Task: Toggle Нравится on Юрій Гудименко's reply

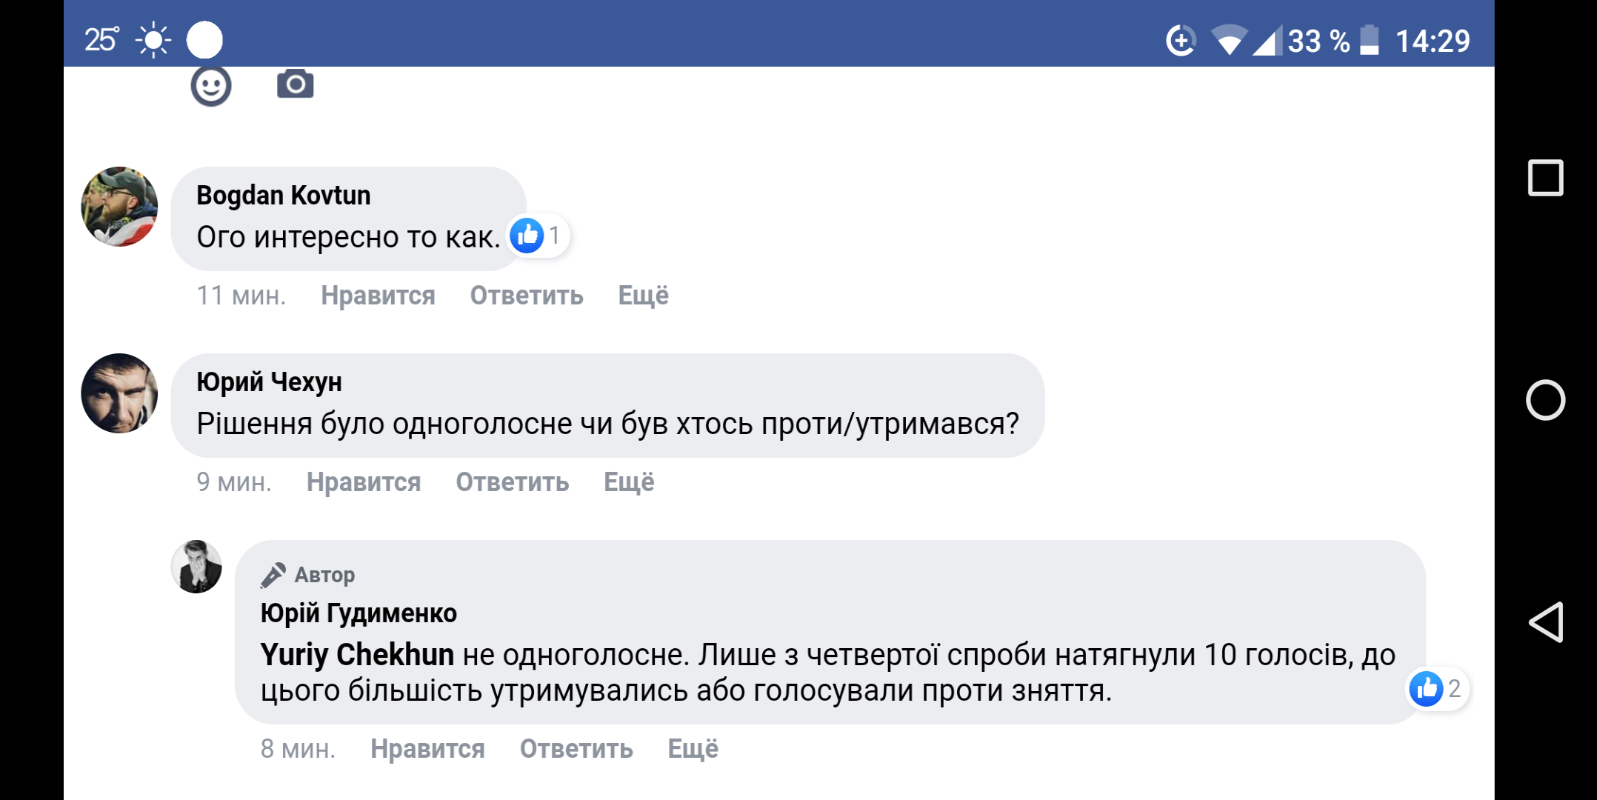Action: 427,749
